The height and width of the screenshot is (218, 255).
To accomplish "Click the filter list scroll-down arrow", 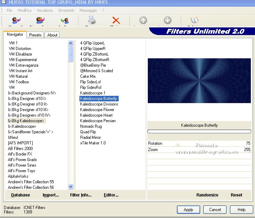I will tap(70, 187).
